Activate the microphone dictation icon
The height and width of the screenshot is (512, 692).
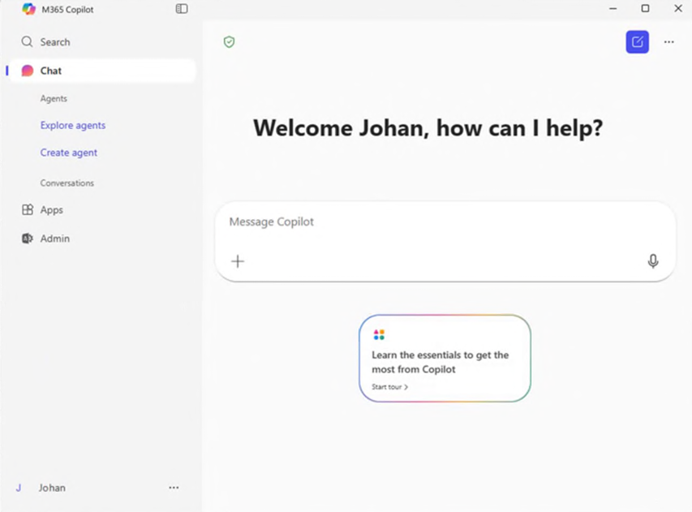653,261
